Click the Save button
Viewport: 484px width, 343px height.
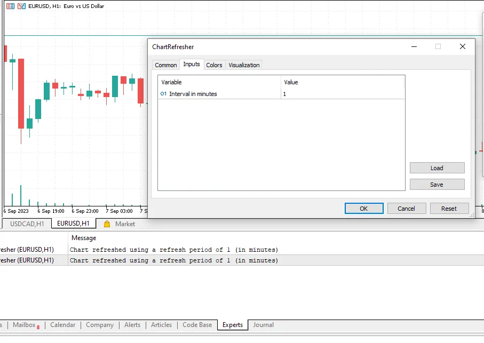(x=437, y=184)
